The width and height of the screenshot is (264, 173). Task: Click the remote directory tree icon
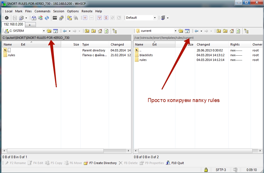(246, 31)
